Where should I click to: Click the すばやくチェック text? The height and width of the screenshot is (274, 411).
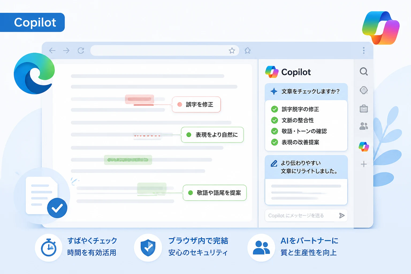point(92,241)
